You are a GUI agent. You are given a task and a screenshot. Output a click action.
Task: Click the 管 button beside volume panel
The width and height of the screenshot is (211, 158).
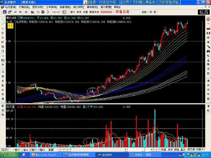(x=3, y=106)
